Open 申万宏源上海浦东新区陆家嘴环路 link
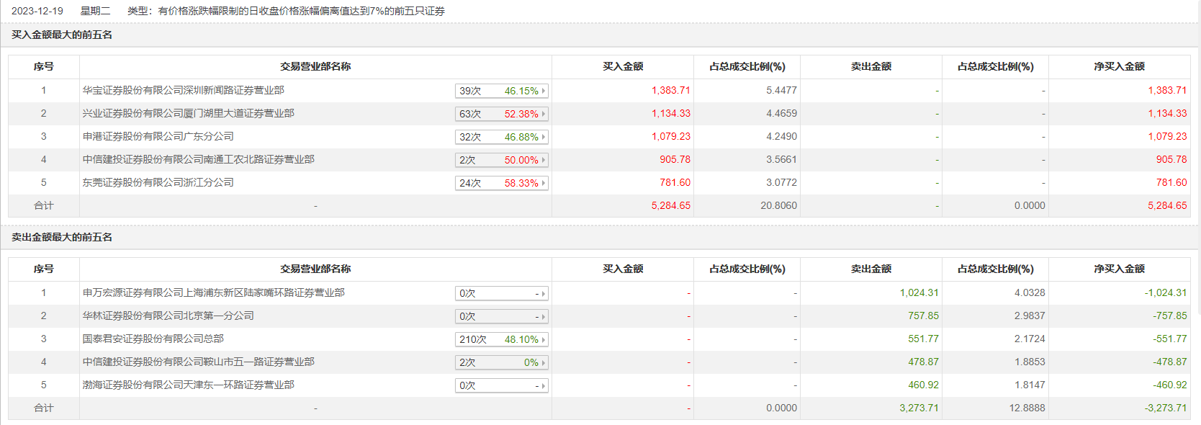The image size is (1201, 425). point(213,292)
